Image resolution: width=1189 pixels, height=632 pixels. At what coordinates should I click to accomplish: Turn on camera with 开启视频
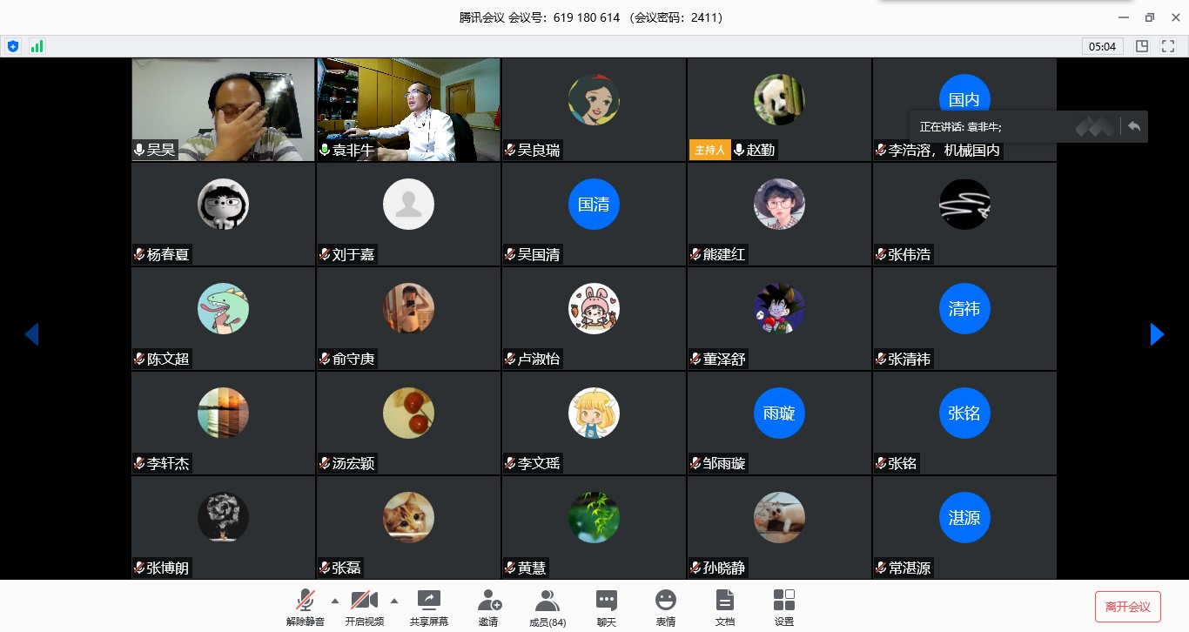click(365, 608)
